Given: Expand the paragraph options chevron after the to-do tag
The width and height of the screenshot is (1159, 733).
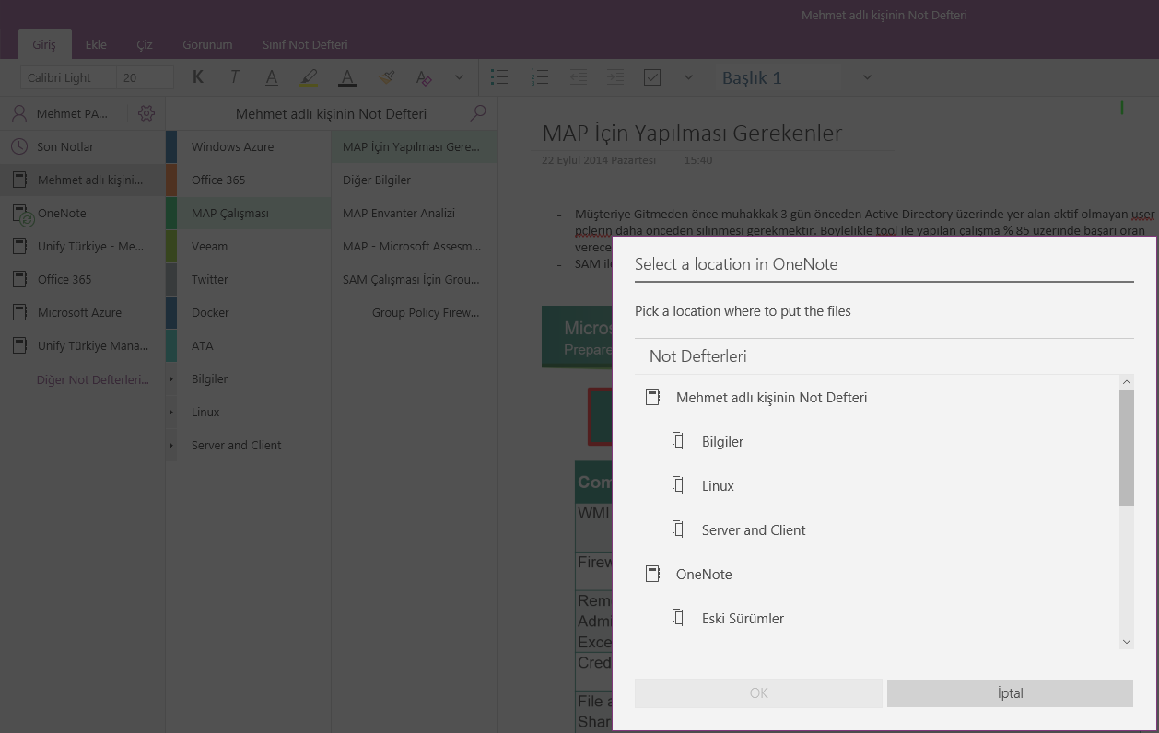Looking at the screenshot, I should tap(688, 77).
